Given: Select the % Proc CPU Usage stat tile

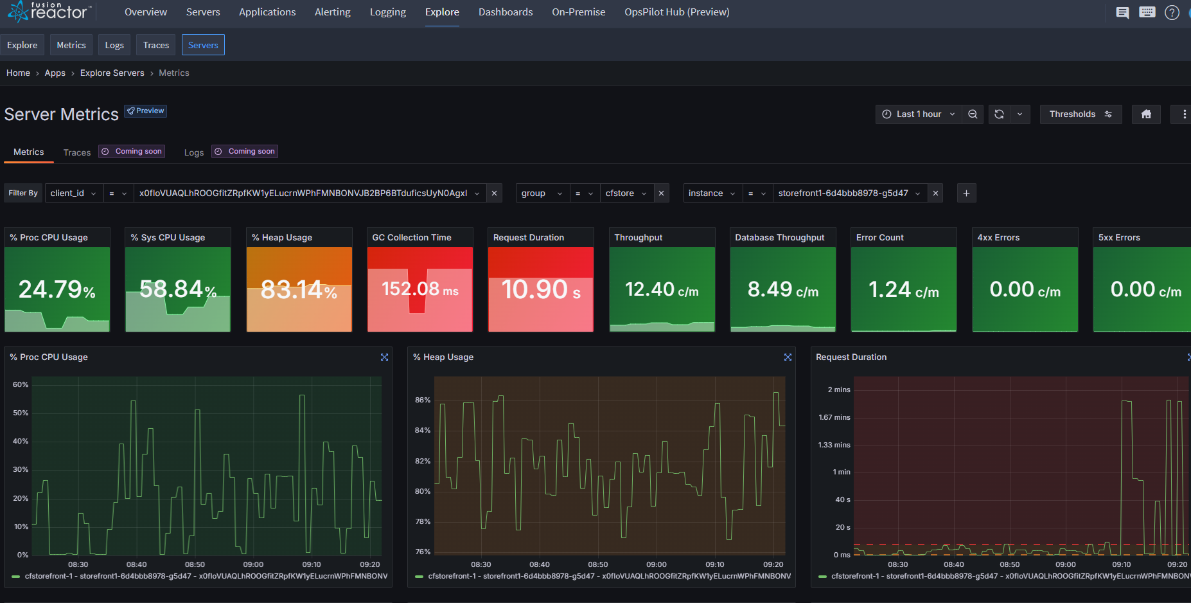Looking at the screenshot, I should [x=57, y=280].
